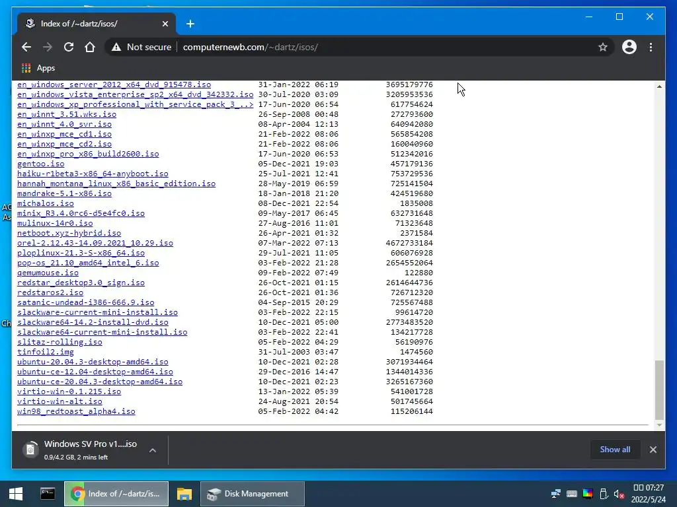
Task: Click the vertical scrollbar thumb
Action: [x=659, y=390]
